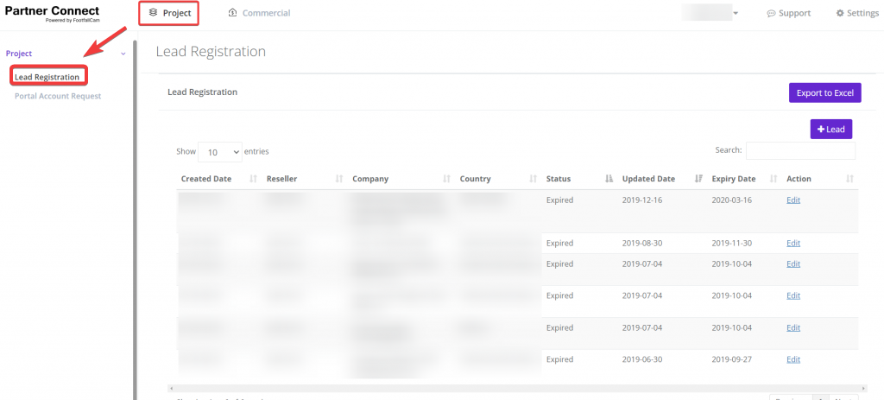The image size is (884, 400).
Task: Open Portal Account Request in sidebar
Action: (x=58, y=96)
